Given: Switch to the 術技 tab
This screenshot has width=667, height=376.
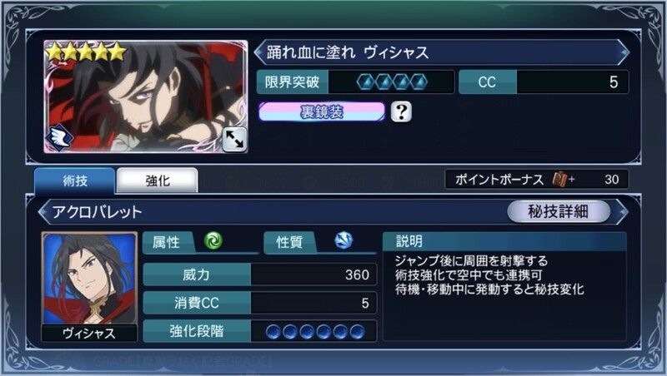Looking at the screenshot, I should [74, 181].
